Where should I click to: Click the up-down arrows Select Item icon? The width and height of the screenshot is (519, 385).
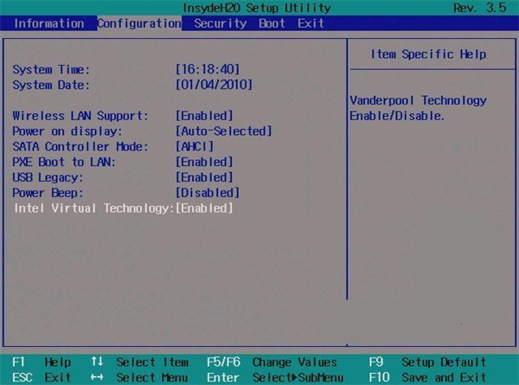[98, 362]
